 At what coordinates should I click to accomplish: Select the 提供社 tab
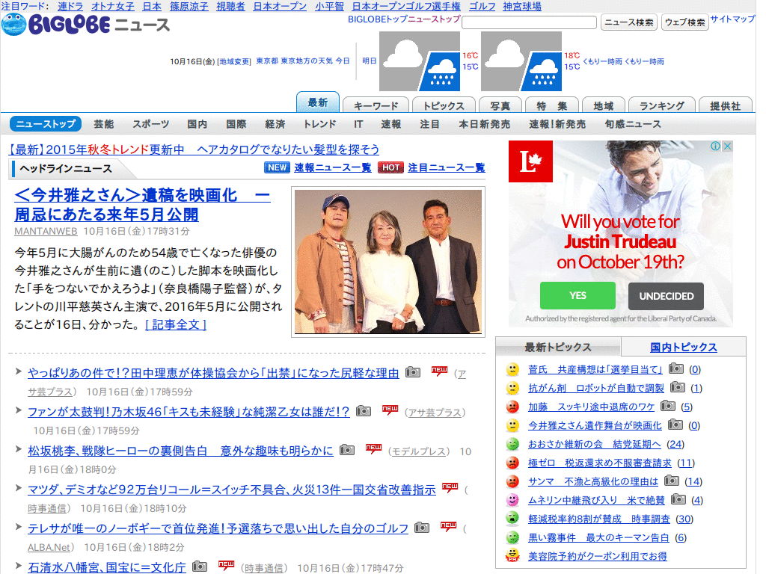725,105
